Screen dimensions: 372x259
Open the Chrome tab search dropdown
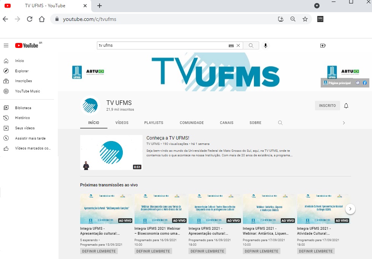(x=317, y=6)
